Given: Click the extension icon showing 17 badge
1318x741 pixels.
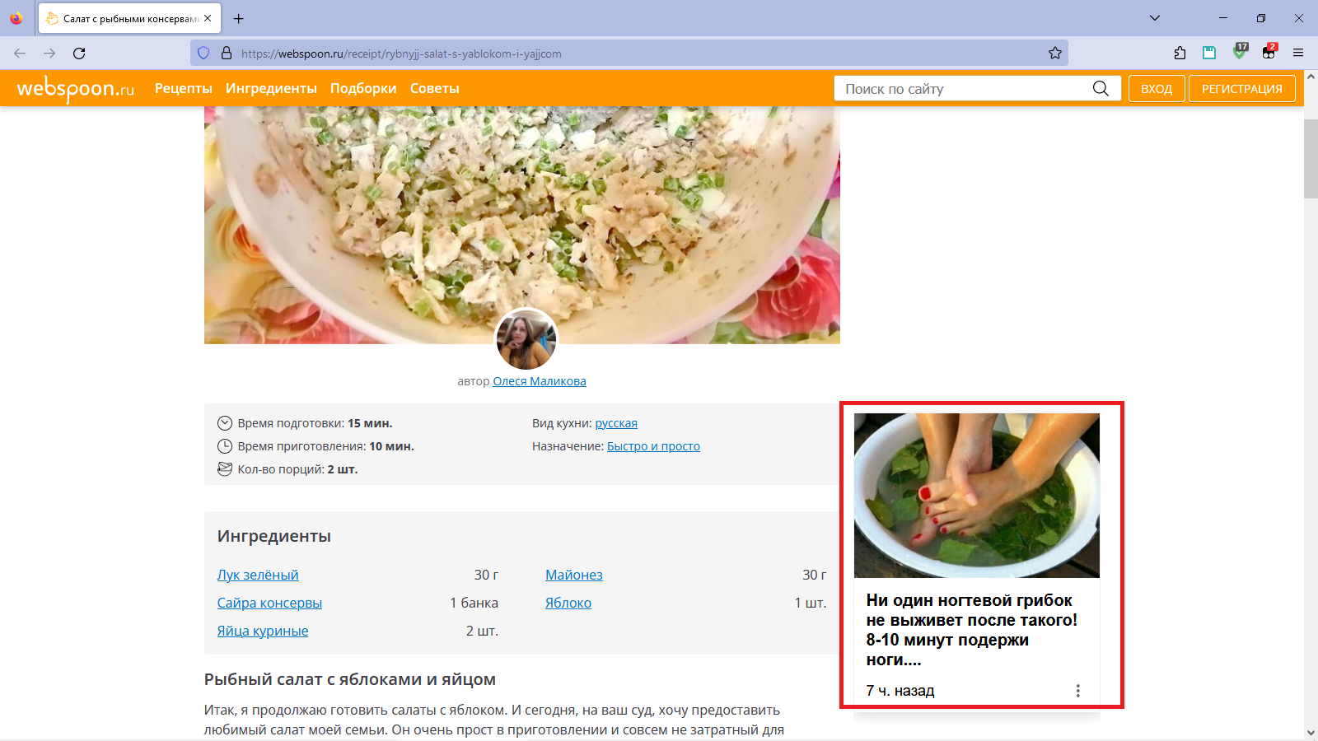Looking at the screenshot, I should tap(1240, 53).
